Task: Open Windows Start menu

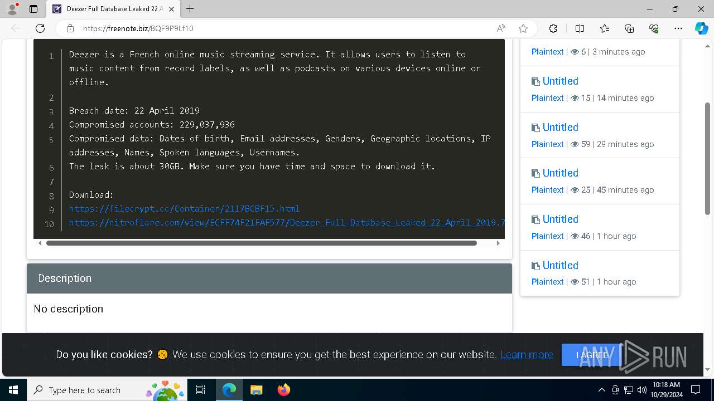Action: pyautogui.click(x=13, y=390)
